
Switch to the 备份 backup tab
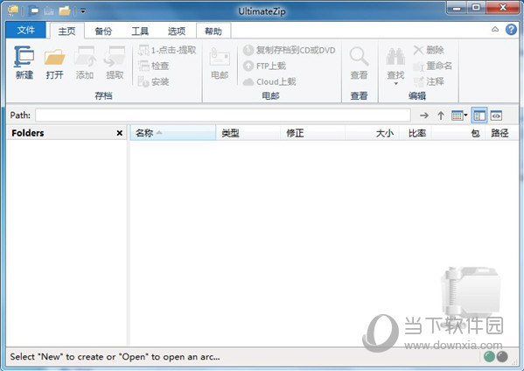(103, 31)
